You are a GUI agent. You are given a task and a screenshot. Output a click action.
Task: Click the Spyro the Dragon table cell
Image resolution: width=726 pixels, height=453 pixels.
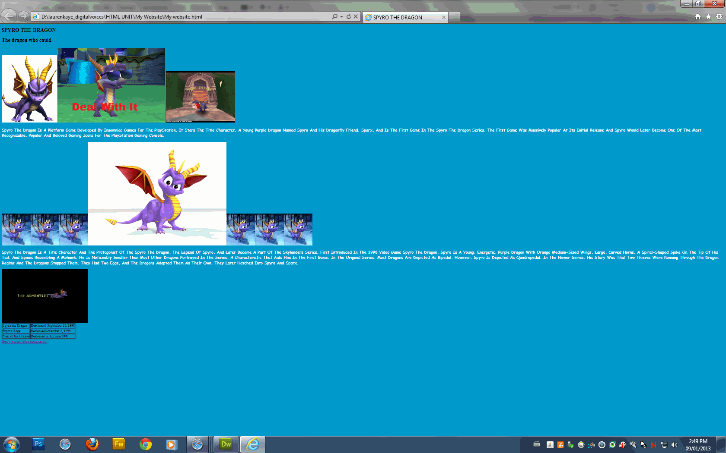pyautogui.click(x=16, y=326)
